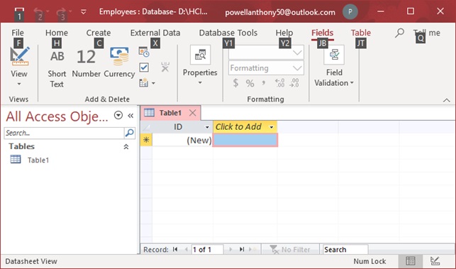Screen dimensions: 456x269
Task: Open the All Access Objects menu arrow
Action: pos(118,115)
